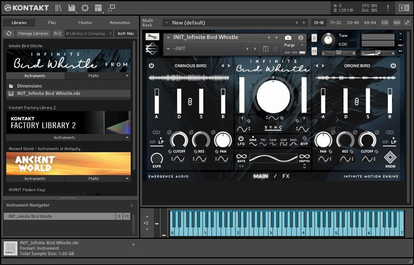The height and width of the screenshot is (265, 414).
Task: Click the Ominous Bird attack slider
Action: point(156,101)
